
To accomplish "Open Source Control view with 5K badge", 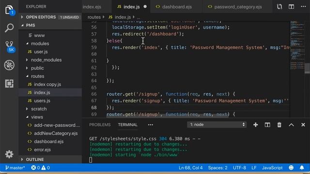I will point(9,46).
